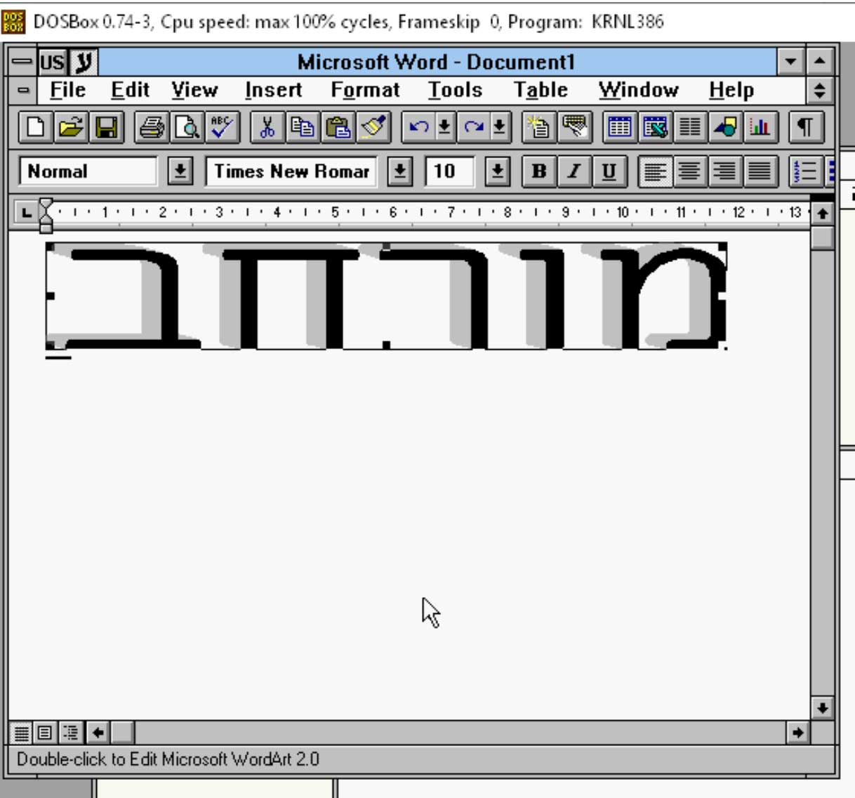Open the Undo history dropdown arrow
The height and width of the screenshot is (798, 855).
444,128
